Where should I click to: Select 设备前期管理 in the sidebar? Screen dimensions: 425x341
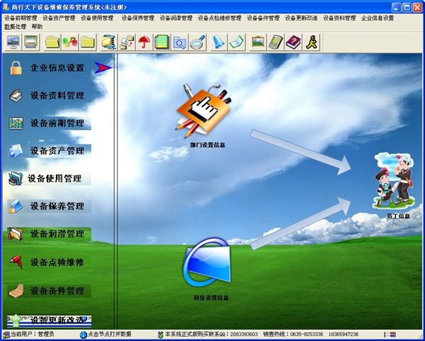pos(57,123)
